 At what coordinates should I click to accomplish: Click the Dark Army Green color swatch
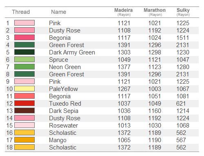pyautogui.click(x=24, y=52)
